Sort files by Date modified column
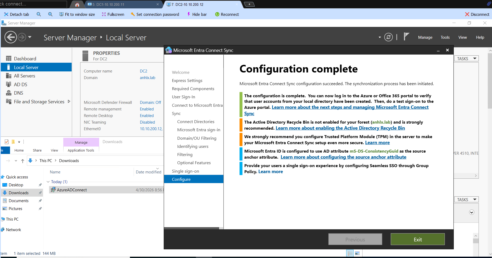This screenshot has width=492, height=258. pyautogui.click(x=148, y=172)
